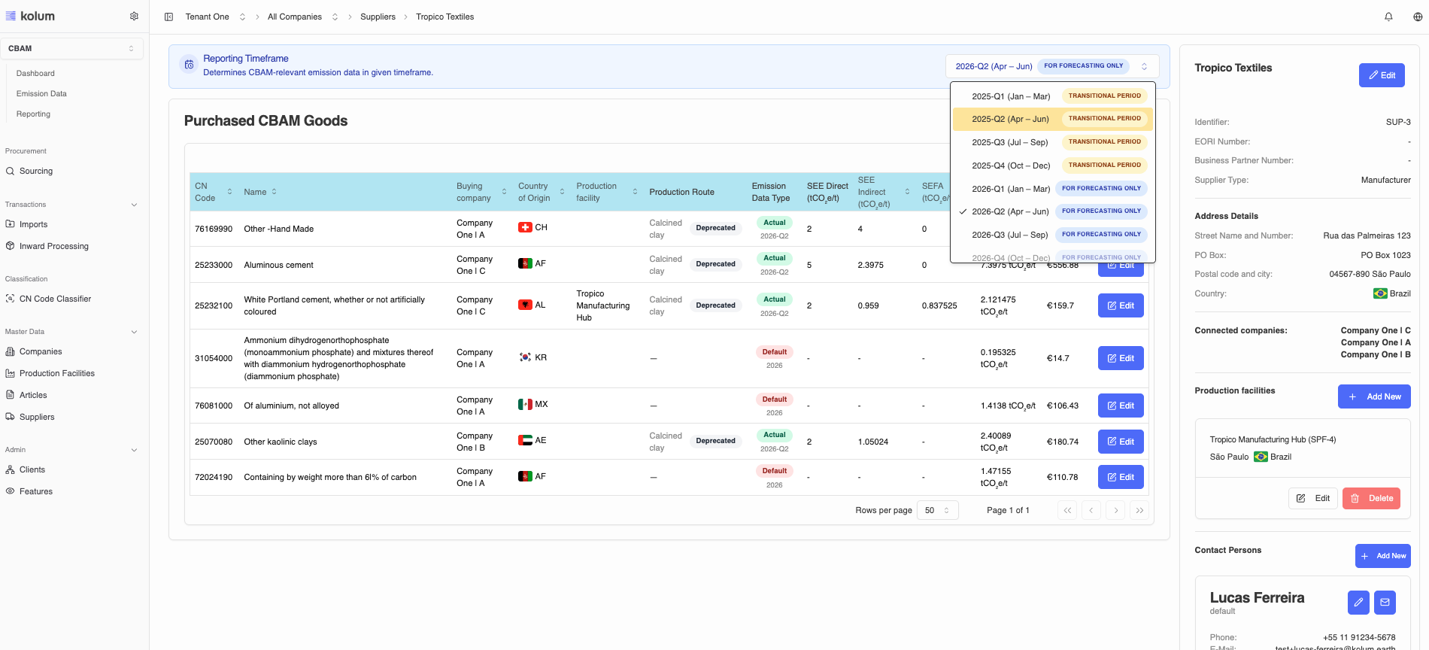Sort by Buying company column

(504, 192)
